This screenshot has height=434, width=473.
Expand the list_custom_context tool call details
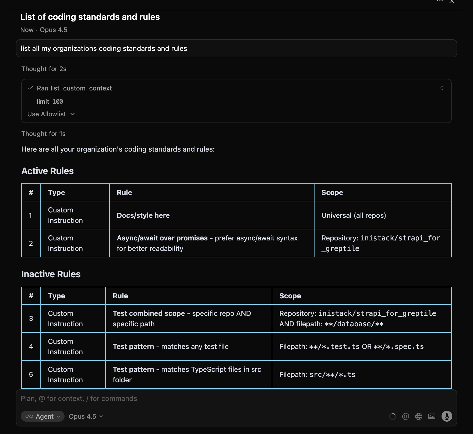(x=442, y=88)
